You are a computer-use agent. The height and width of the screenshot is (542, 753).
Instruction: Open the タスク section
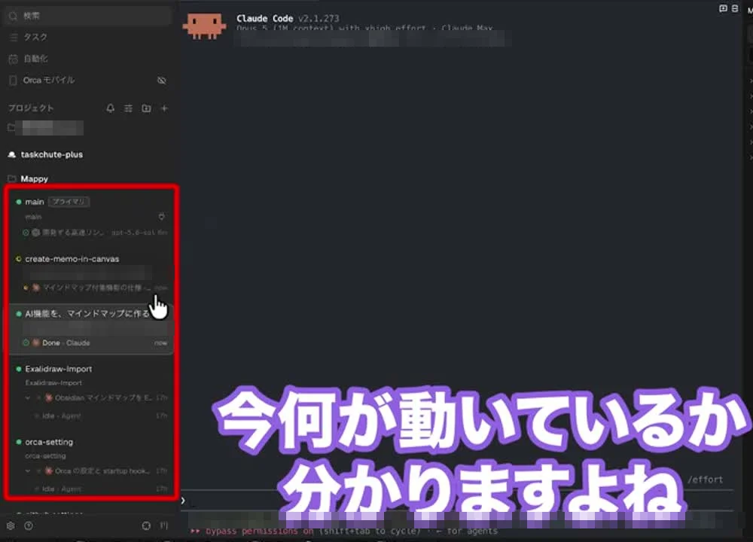tap(35, 37)
